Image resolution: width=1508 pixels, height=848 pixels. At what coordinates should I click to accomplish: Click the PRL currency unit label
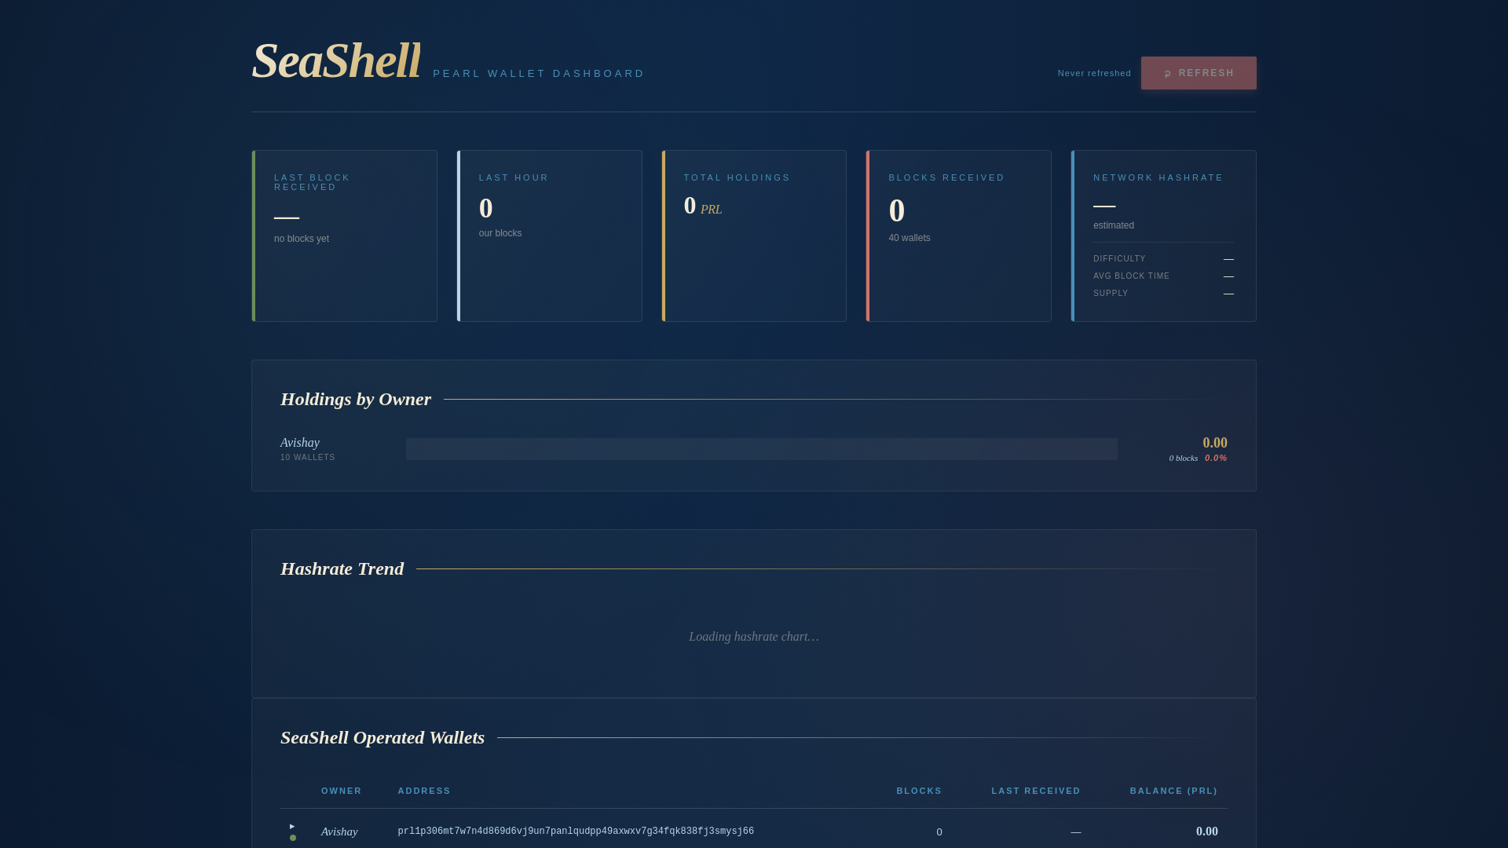pyautogui.click(x=711, y=210)
